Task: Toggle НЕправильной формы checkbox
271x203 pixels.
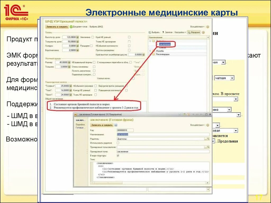Action: 94,62
